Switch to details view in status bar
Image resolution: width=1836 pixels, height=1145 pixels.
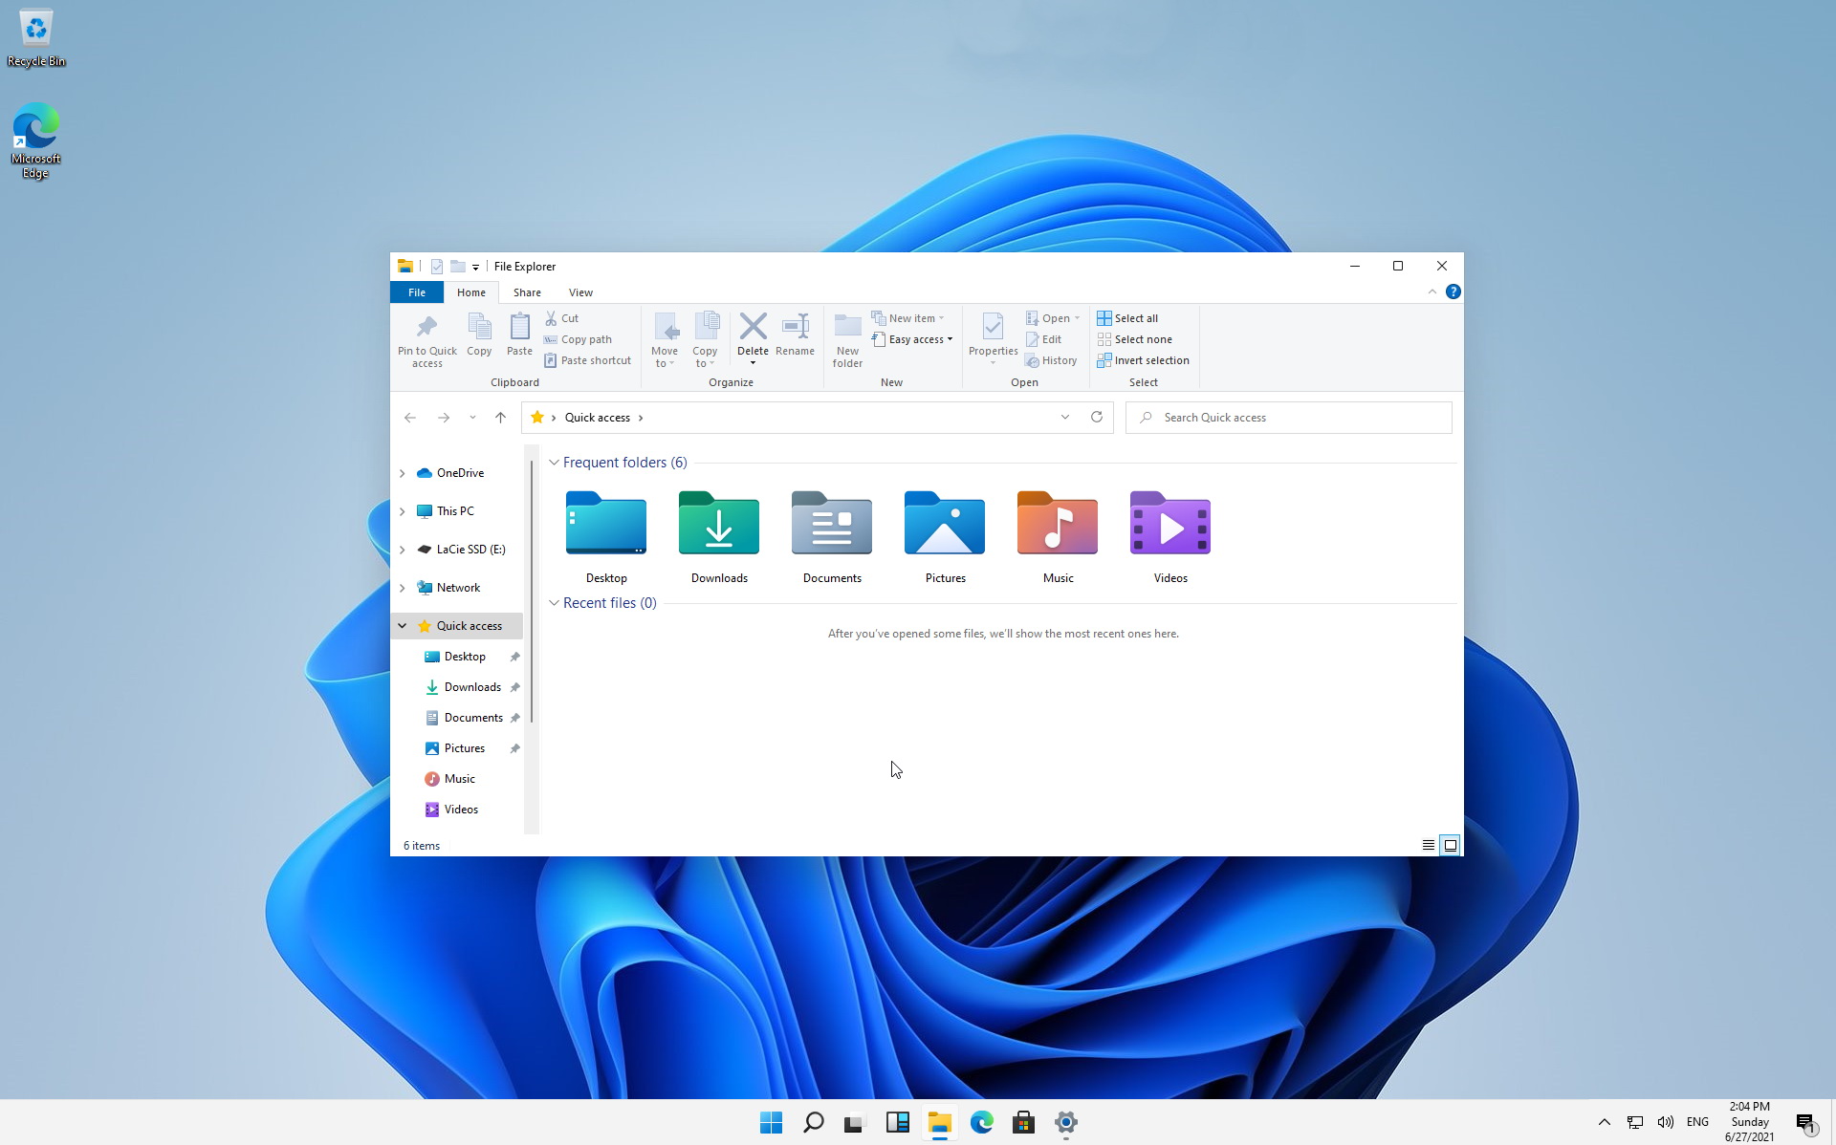(1428, 845)
